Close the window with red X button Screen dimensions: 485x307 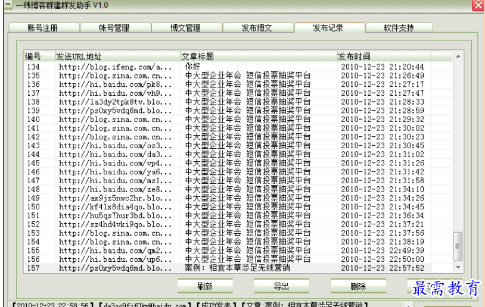point(478,5)
